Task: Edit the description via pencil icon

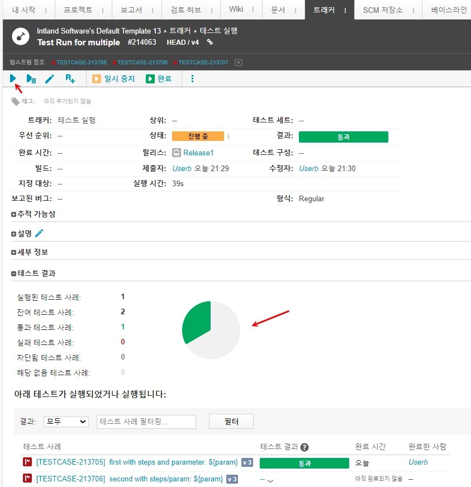Action: pos(39,233)
